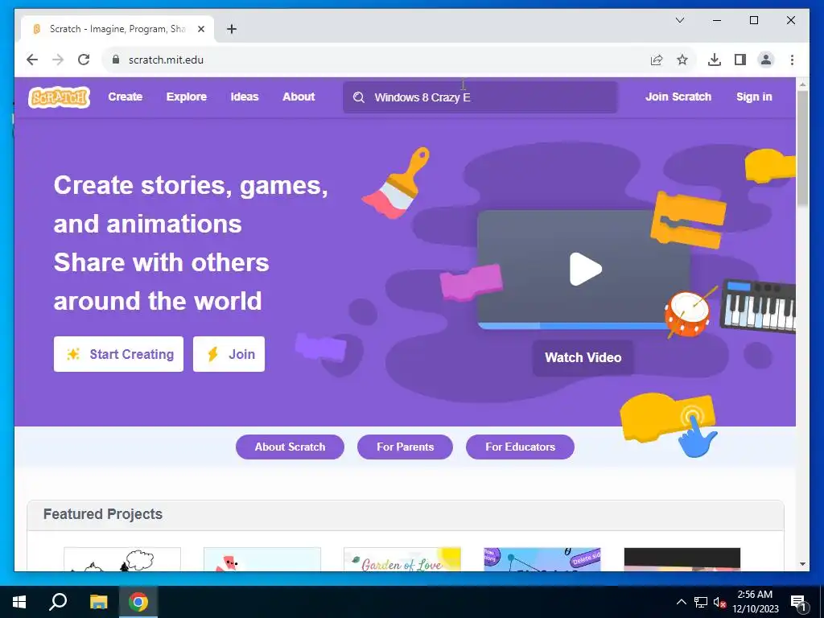Viewport: 824px width, 618px height.
Task: Reload the page with the refresh icon
Action: 84,60
